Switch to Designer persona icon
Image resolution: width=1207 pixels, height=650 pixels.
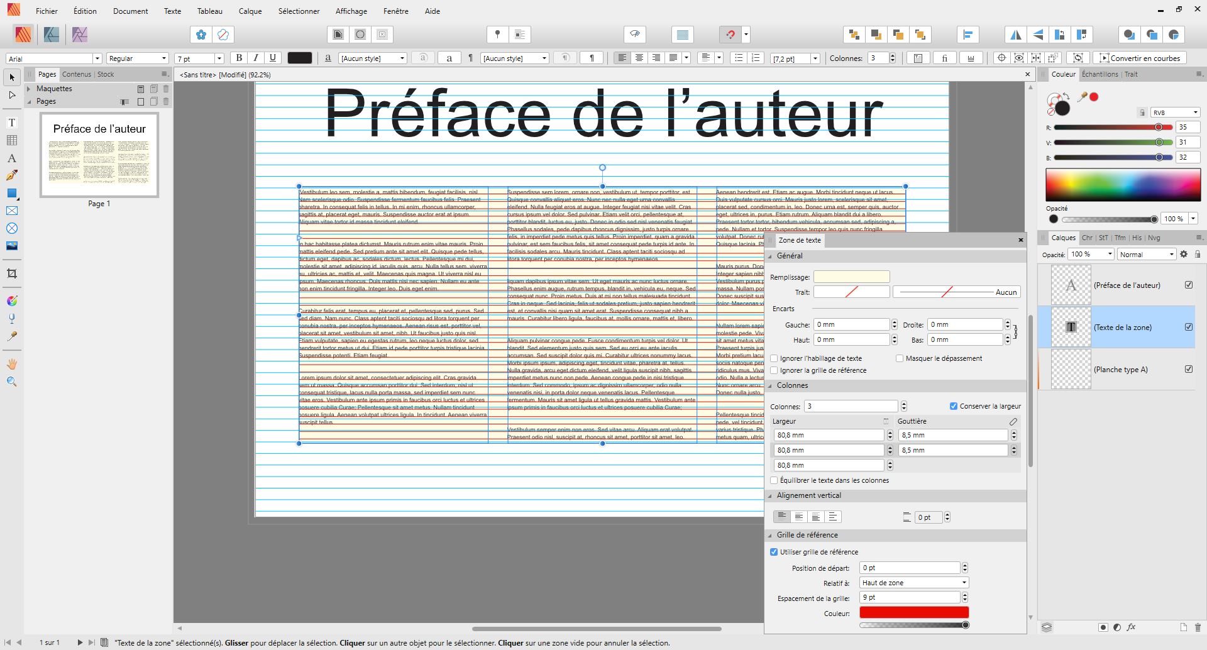(52, 35)
